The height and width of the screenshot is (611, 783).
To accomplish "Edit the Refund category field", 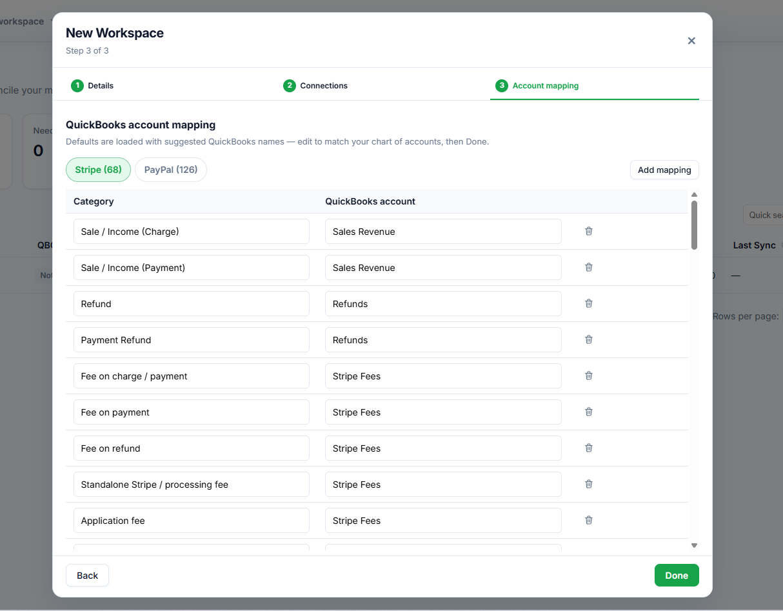I will (192, 304).
